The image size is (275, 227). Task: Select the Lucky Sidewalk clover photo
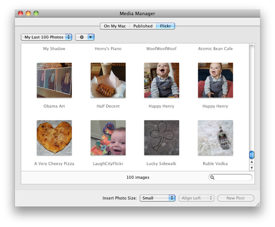coord(161,138)
